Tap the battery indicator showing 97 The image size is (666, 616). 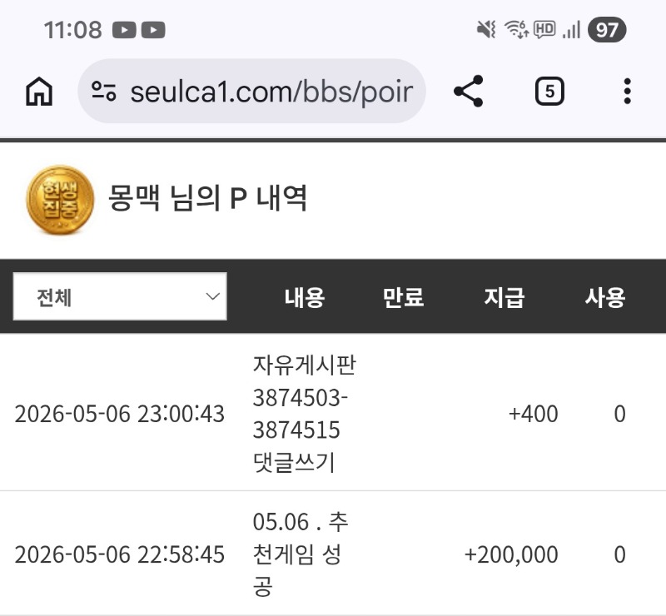coord(607,30)
